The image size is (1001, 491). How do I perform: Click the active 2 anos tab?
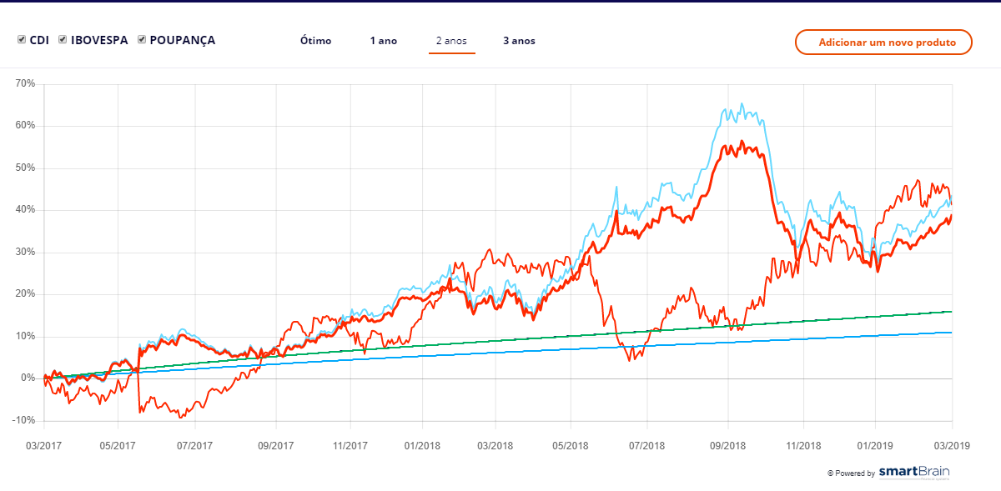[x=451, y=41]
